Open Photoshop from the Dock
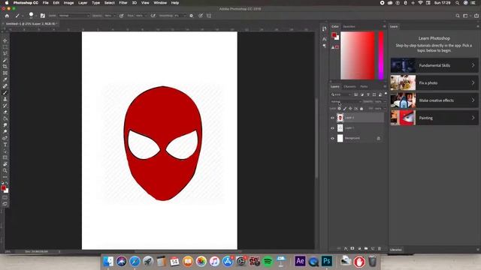This screenshot has width=481, height=270. point(327,261)
